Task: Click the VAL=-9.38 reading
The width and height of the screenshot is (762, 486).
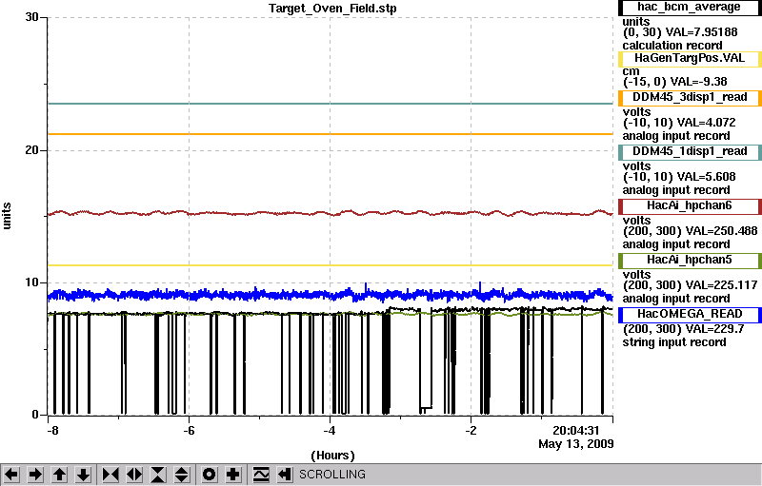Action: 698,82
